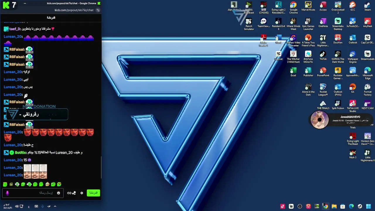
Task: Select the OneNote desktop icon
Action: click(323, 23)
